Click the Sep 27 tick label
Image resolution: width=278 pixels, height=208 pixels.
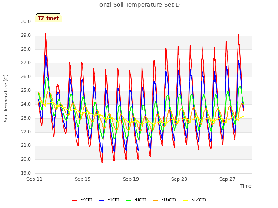(227, 179)
